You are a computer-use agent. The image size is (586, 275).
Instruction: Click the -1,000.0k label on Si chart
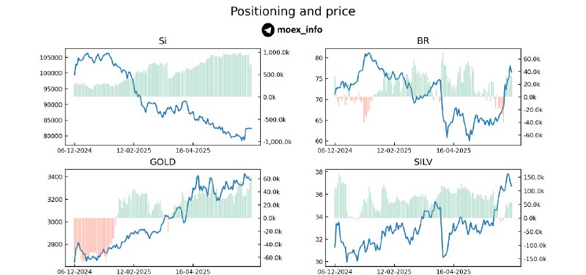pyautogui.click(x=275, y=142)
